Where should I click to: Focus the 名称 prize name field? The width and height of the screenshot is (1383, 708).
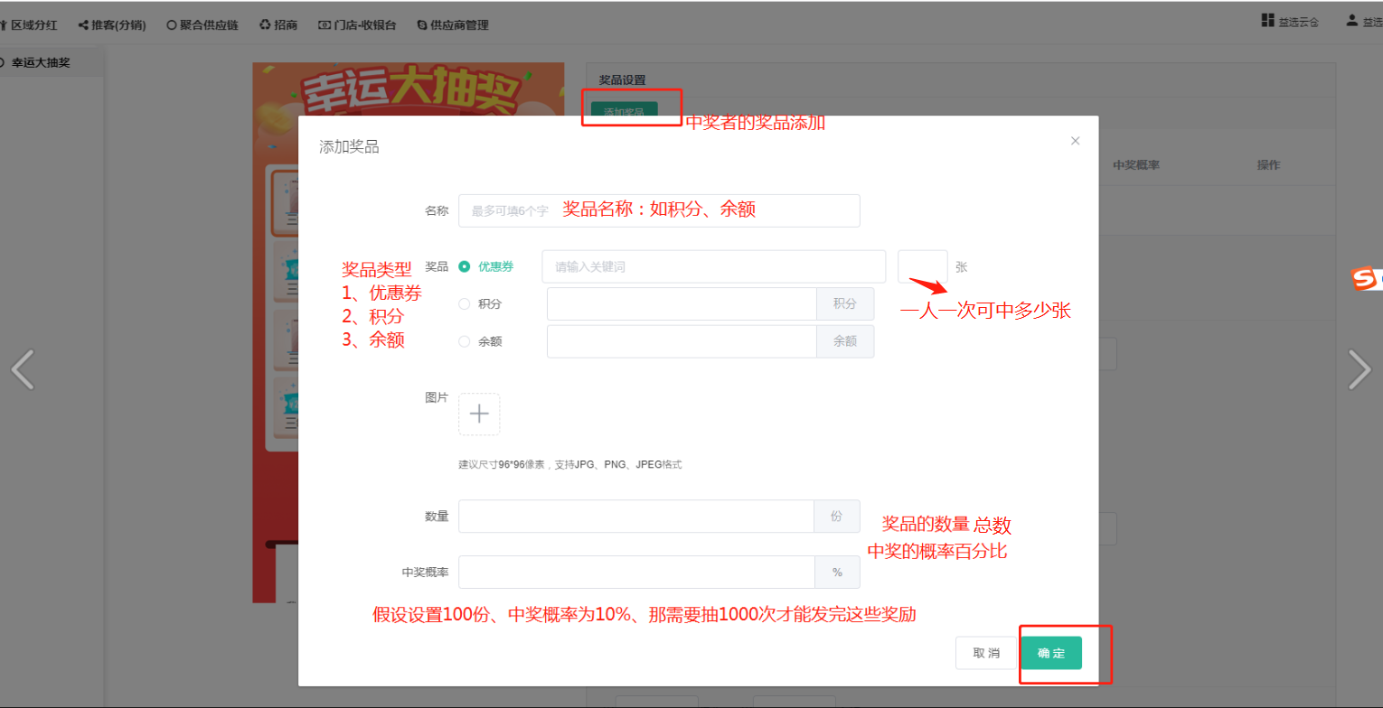click(x=659, y=210)
